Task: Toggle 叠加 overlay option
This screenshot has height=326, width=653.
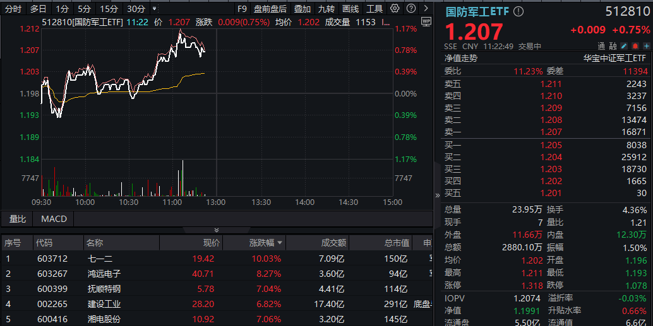Action: click(x=303, y=9)
